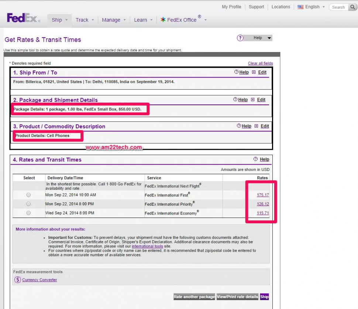Click the Get Rates & Transit Times heading
This screenshot has width=358, height=309.
(43, 40)
